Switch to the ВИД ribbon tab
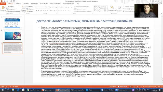Image resolution: width=163 pixels, height=92 pixels. point(78,4)
